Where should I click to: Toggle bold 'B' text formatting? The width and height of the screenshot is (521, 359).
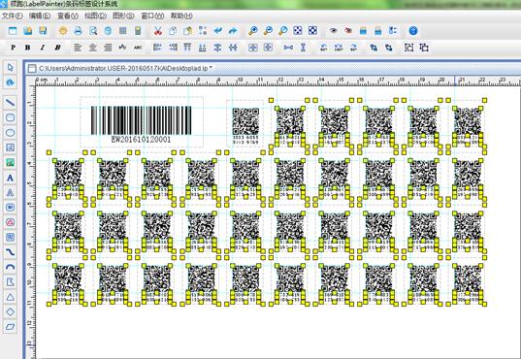27,48
